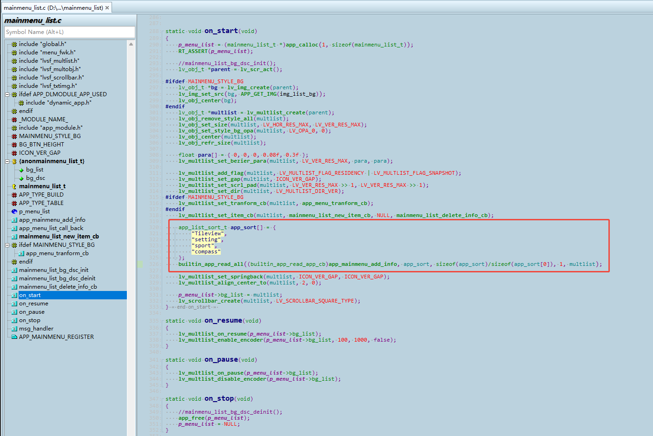Collapse the ifdef MAINMENU_STYLE_BG symbol node
Viewport: 653px width, 436px height.
[x=7, y=245]
